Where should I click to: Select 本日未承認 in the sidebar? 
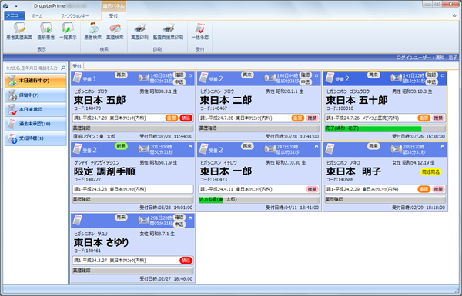35,109
